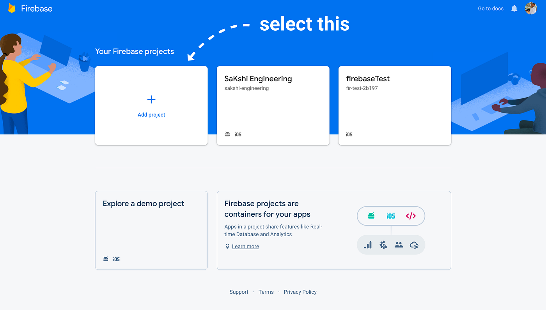Screen dimensions: 546x310
Task: Open the firebaseTest project card
Action: pyautogui.click(x=394, y=105)
